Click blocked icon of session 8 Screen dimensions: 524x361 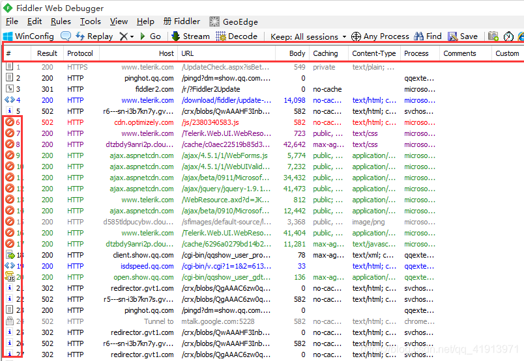[x=10, y=144]
